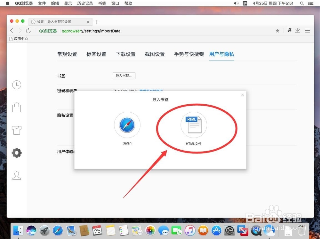Go back to the previous page
The height and width of the screenshot is (239, 320).
pyautogui.click(x=12, y=31)
